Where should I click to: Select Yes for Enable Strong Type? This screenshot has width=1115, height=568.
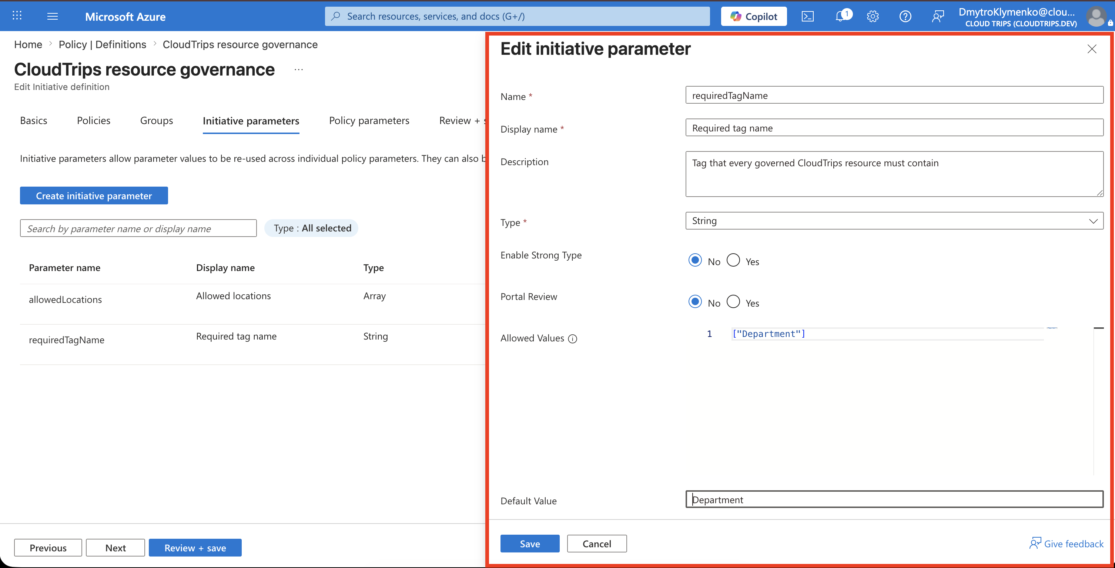(733, 260)
